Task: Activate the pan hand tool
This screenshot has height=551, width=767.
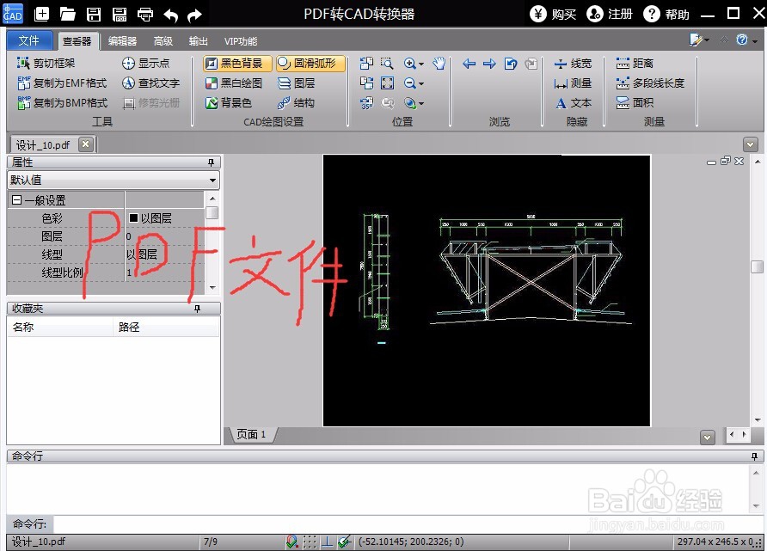Action: tap(439, 62)
